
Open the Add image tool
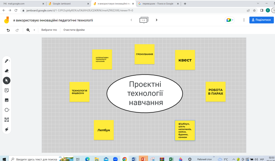click(x=7, y=100)
